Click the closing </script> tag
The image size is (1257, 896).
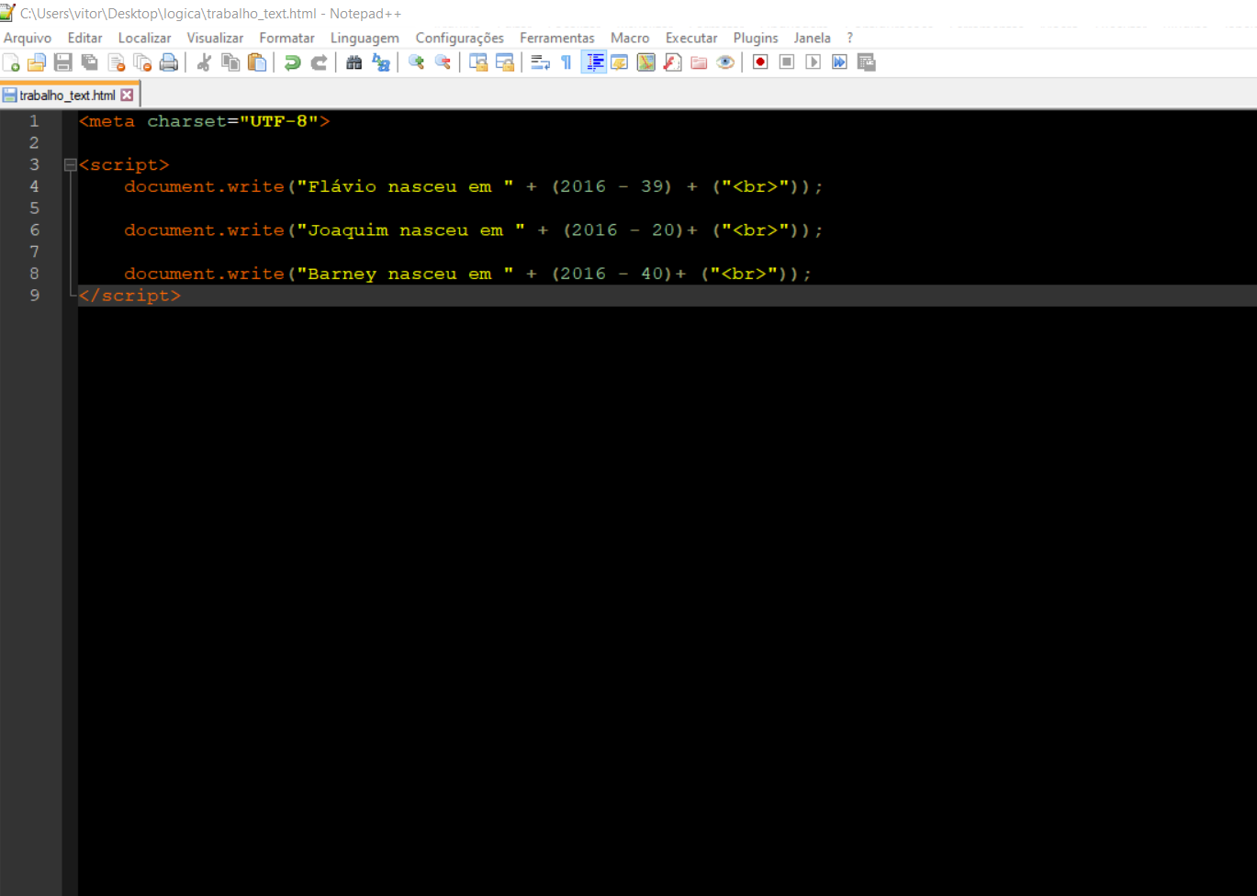pos(129,296)
